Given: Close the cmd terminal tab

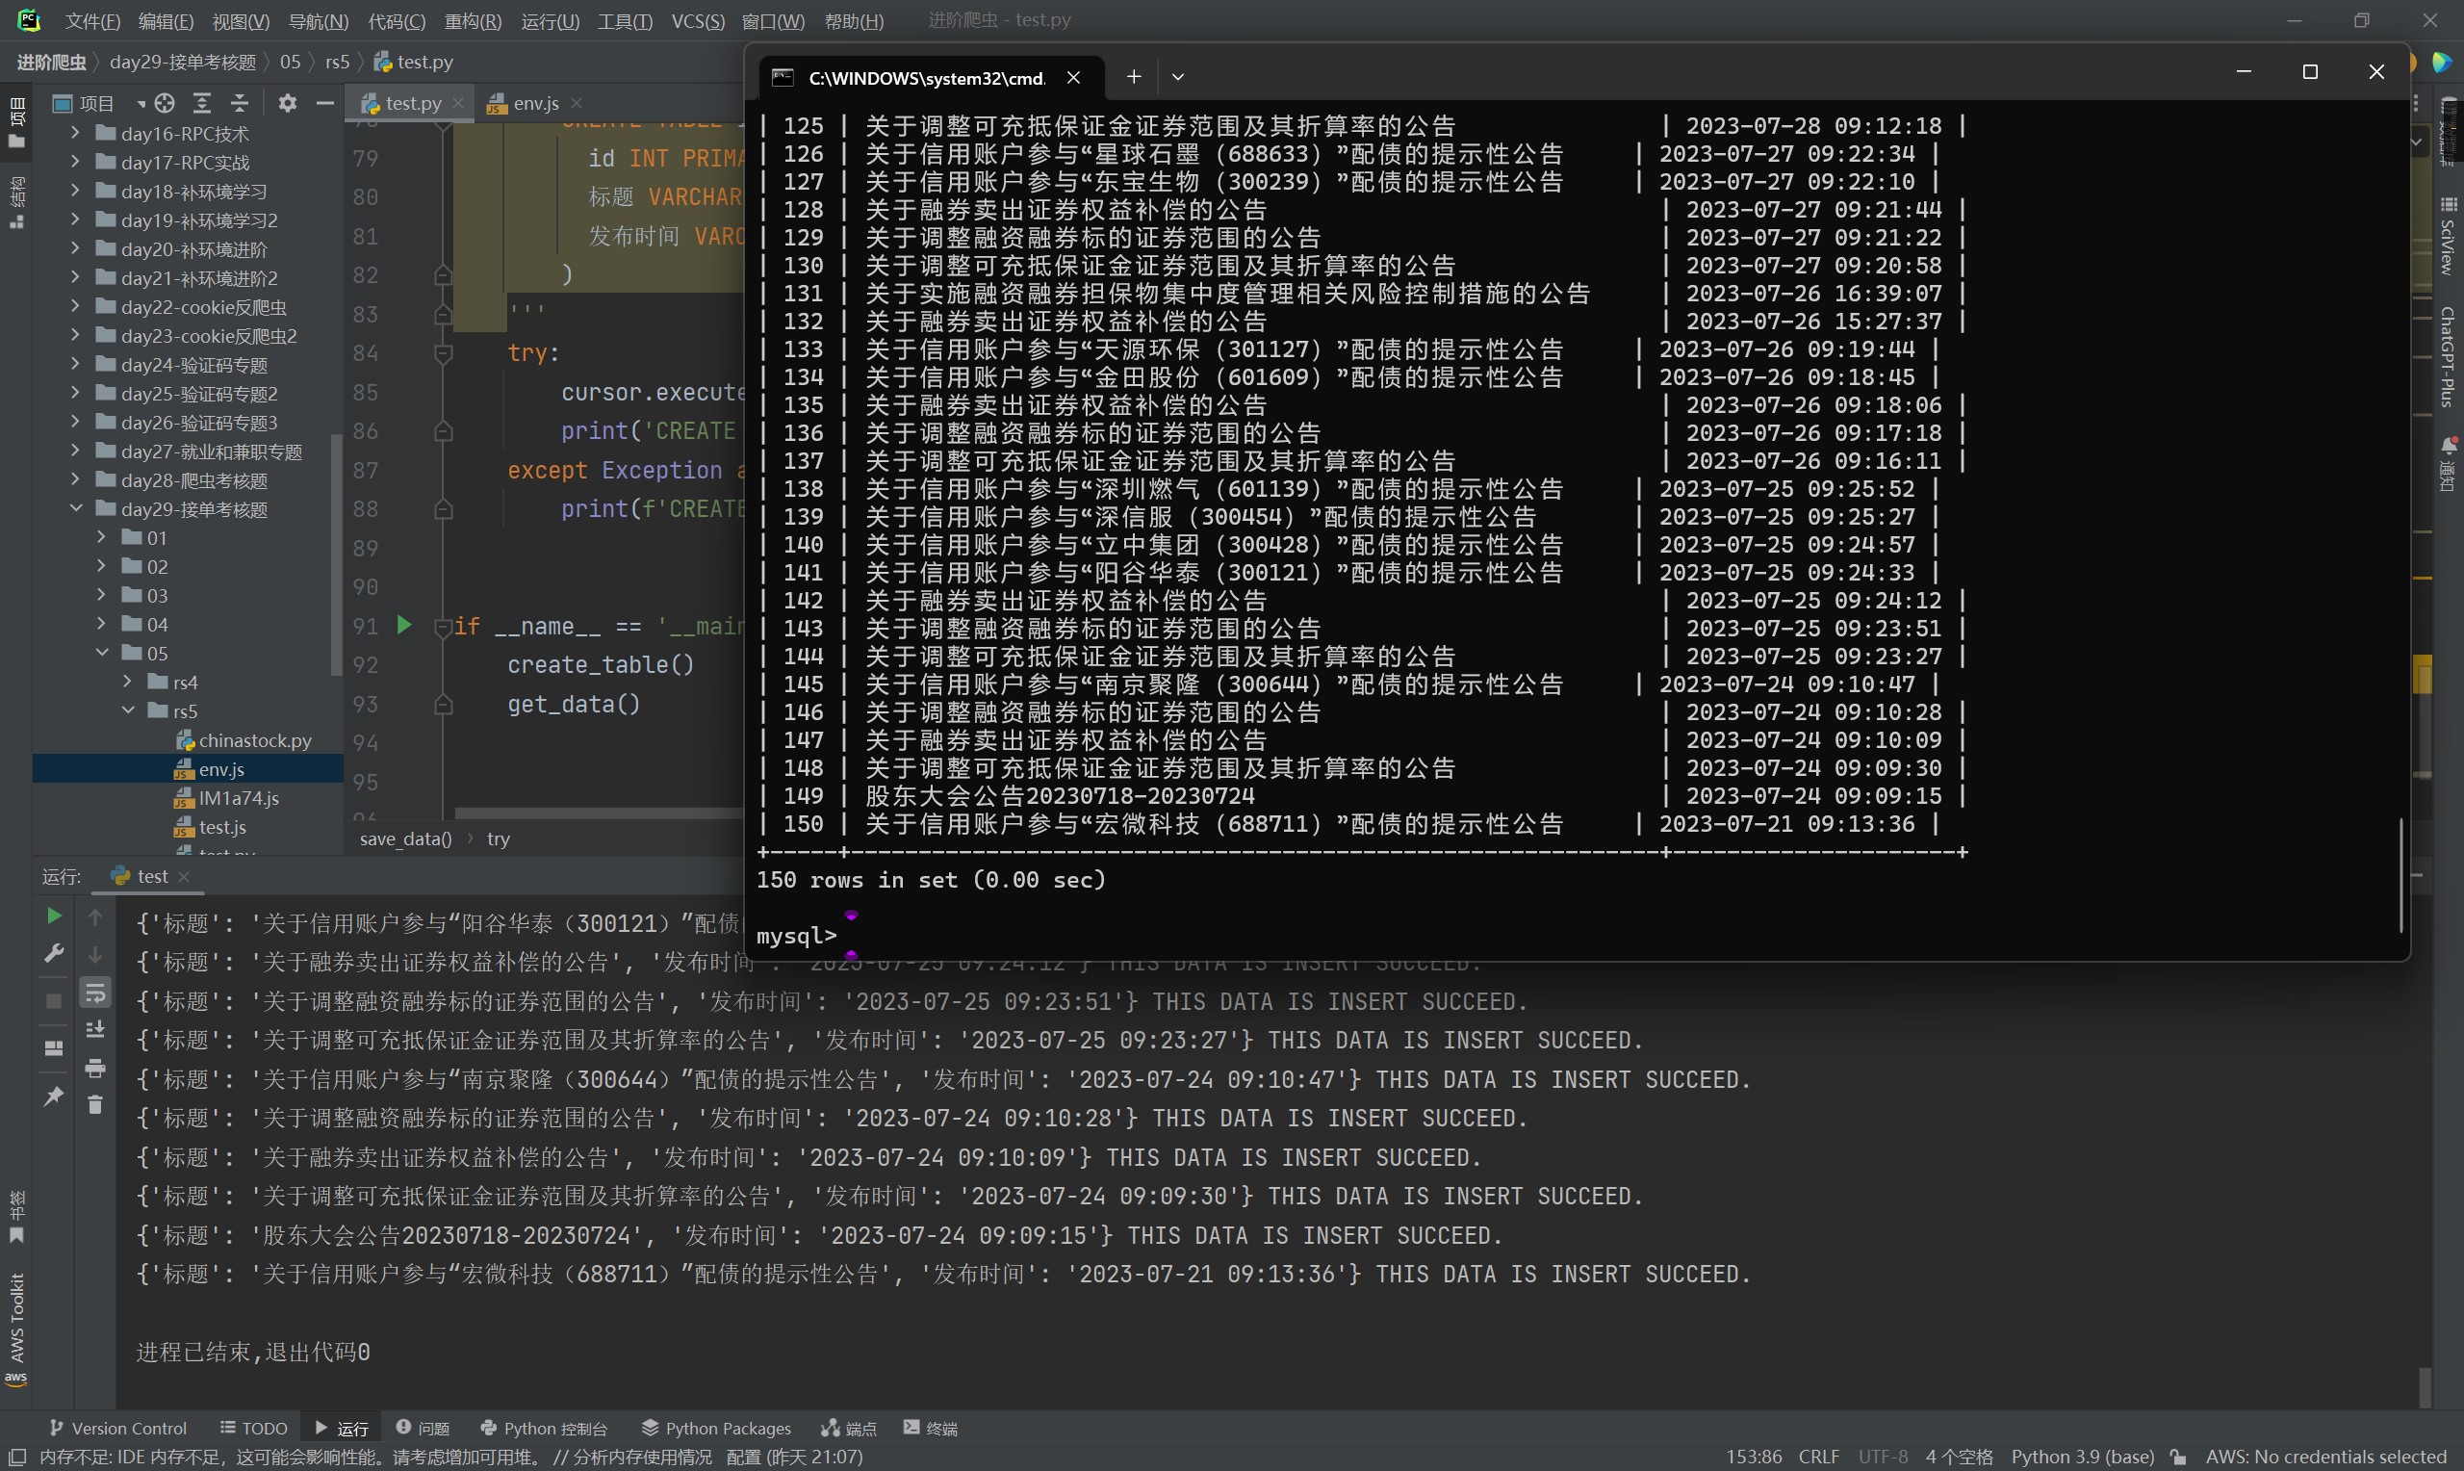Looking at the screenshot, I should [x=1073, y=77].
